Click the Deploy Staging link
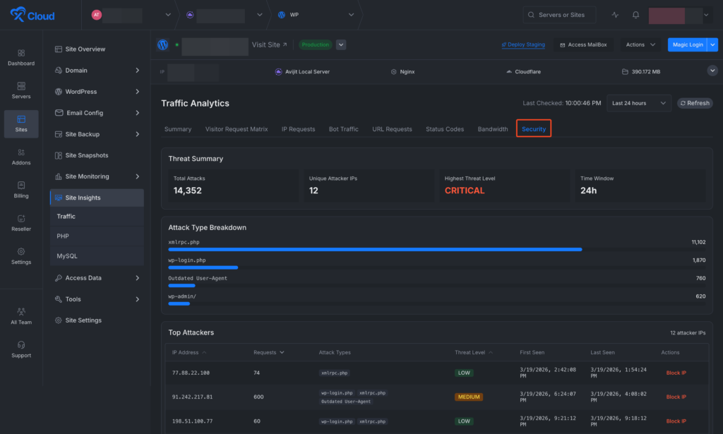Image resolution: width=723 pixels, height=434 pixels. pyautogui.click(x=523, y=44)
